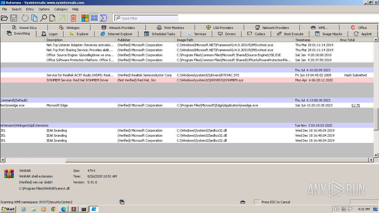Viewport: 379px width, 213px height.
Task: Toggle the blue Hide Windows entries icon
Action: (x=94, y=18)
